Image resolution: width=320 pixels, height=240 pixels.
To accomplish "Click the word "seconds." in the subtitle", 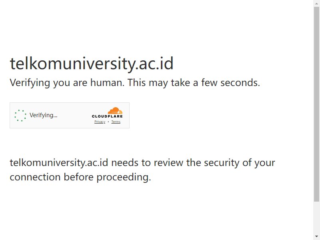I will point(240,83).
